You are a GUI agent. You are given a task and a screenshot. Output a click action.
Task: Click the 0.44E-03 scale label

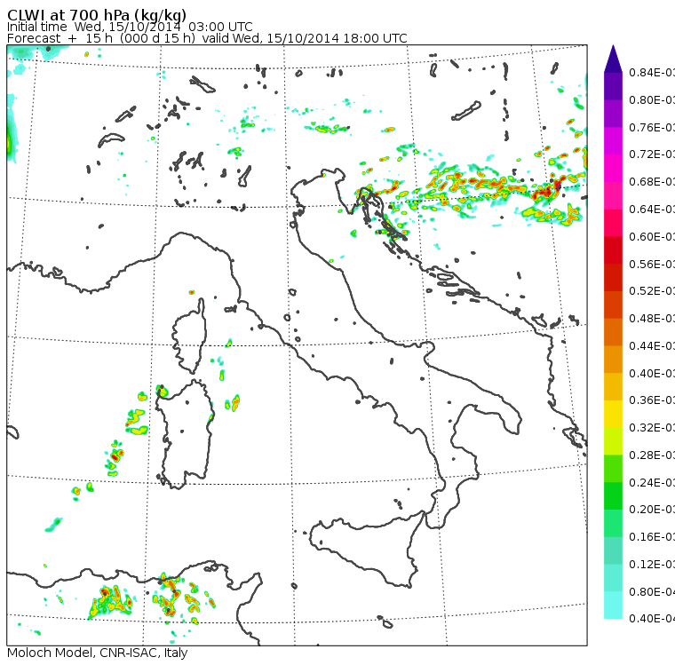(652, 346)
